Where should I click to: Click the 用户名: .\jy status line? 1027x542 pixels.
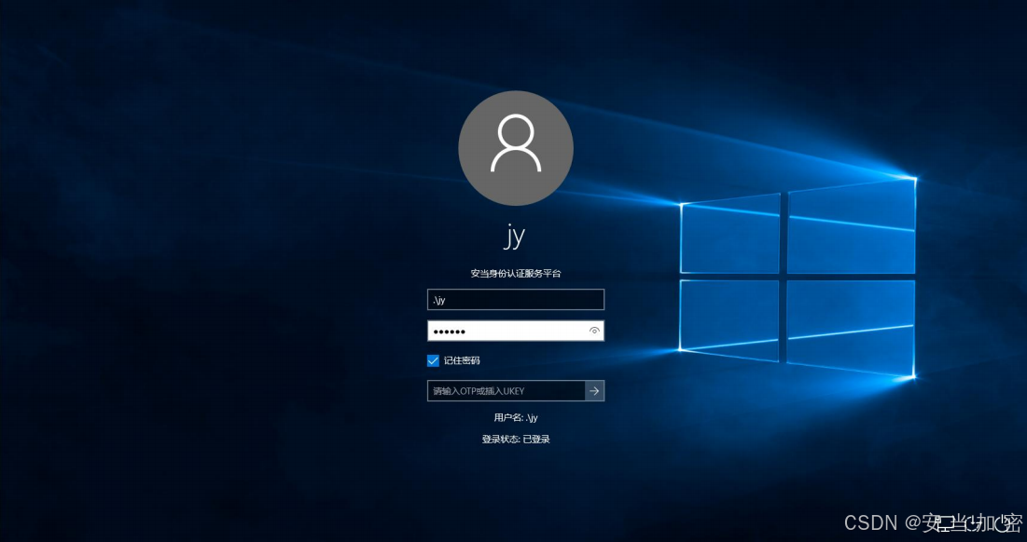516,417
